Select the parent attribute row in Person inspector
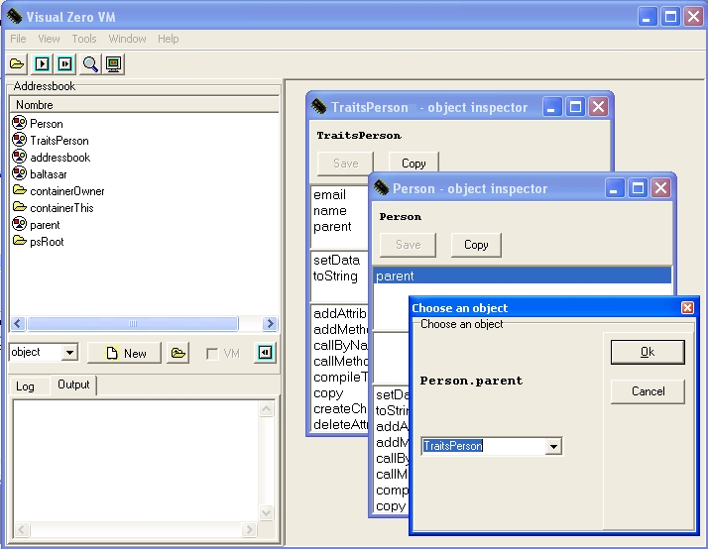This screenshot has height=549, width=708. tap(522, 275)
